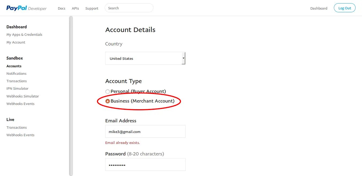Go to Dashboard link in header

(319, 8)
